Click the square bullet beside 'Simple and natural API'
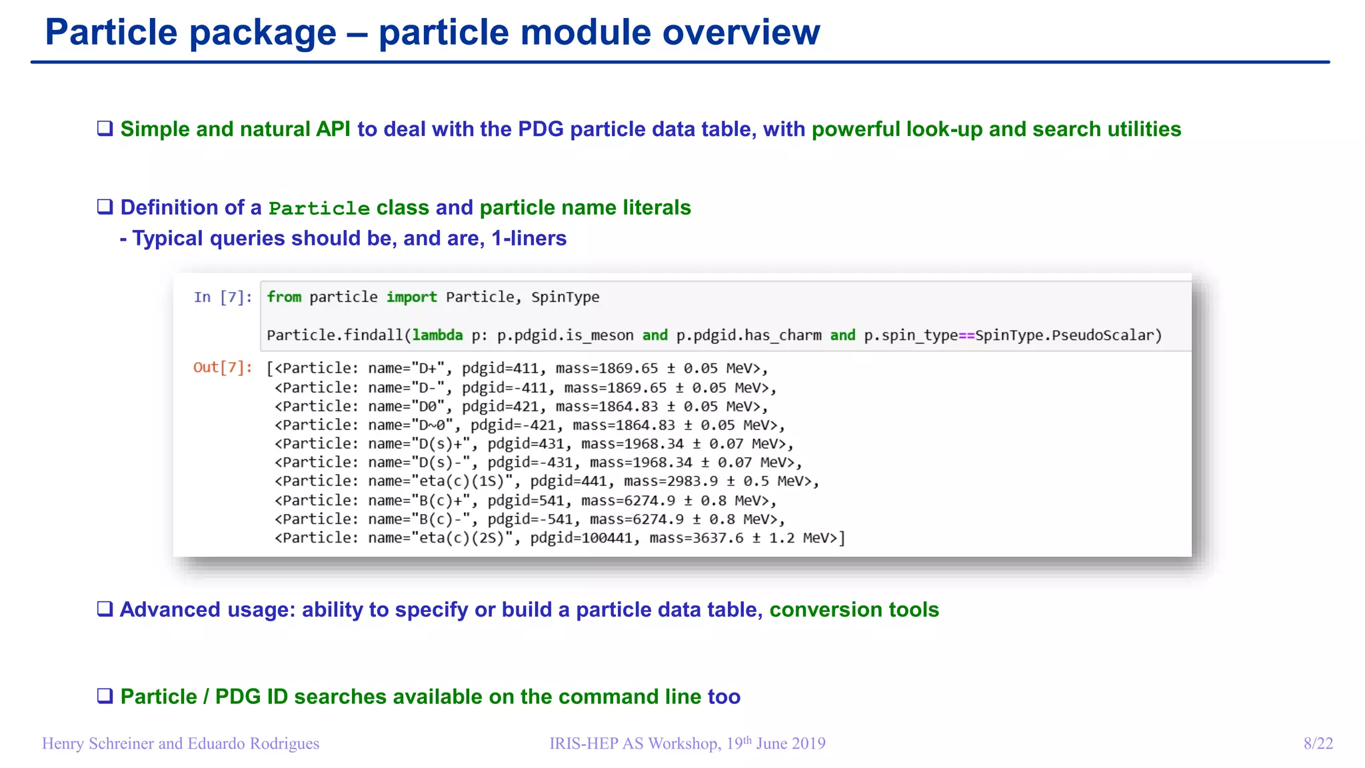The image size is (1365, 768). [x=105, y=128]
